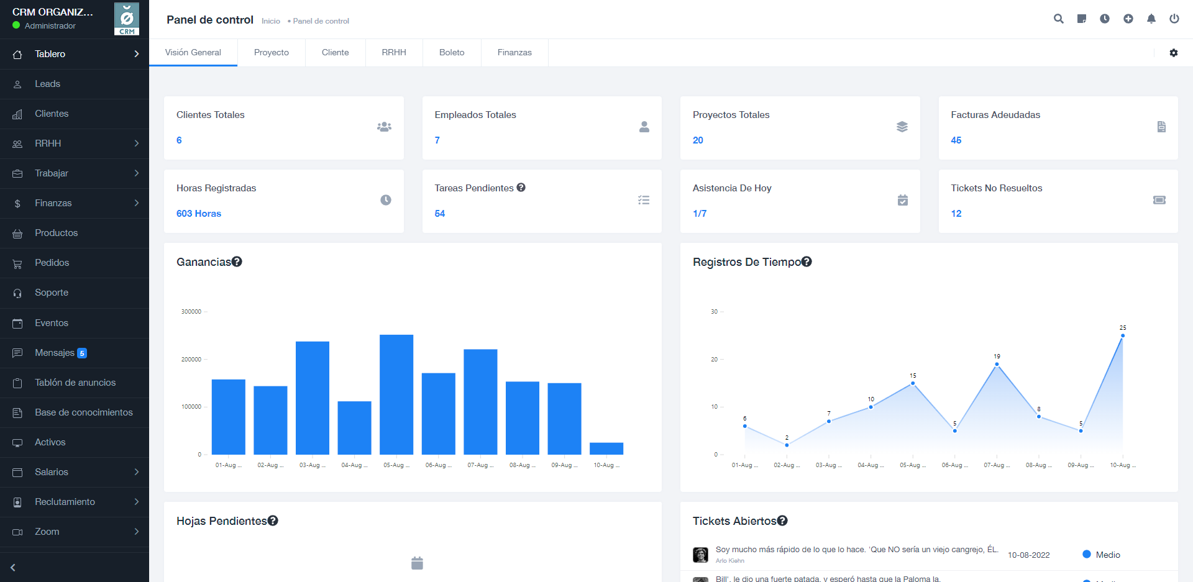1193x582 pixels.
Task: Collapse sidebar with bottom left arrow
Action: [x=13, y=567]
